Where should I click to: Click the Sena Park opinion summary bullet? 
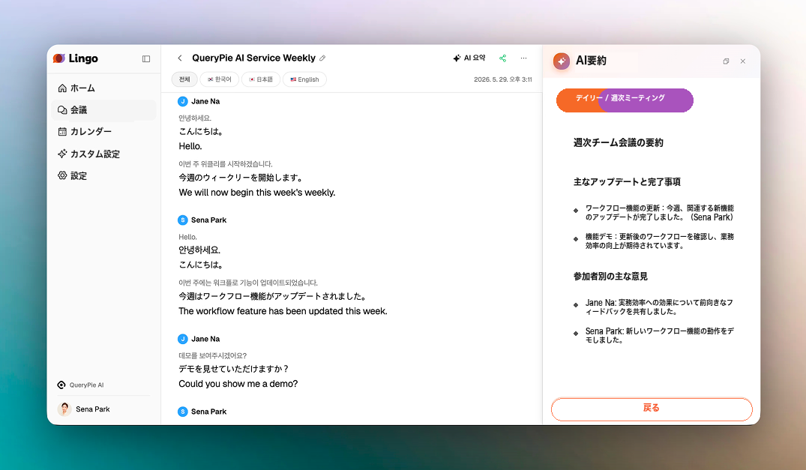coord(660,335)
